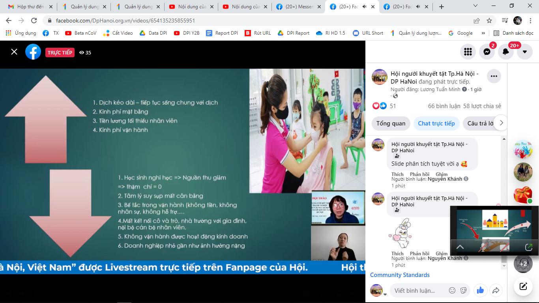Click the chat scrollbar up arrow
Viewport: 539px width, 303px height.
point(504,139)
